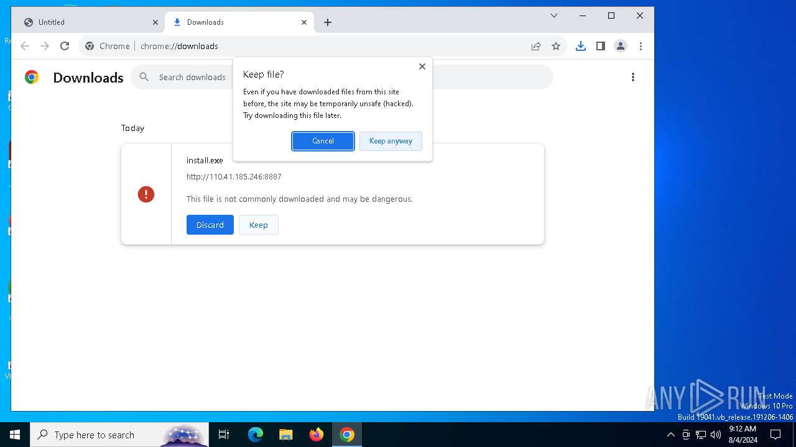Click the Keep button for install.exe
Image resolution: width=796 pixels, height=447 pixels.
[259, 225]
